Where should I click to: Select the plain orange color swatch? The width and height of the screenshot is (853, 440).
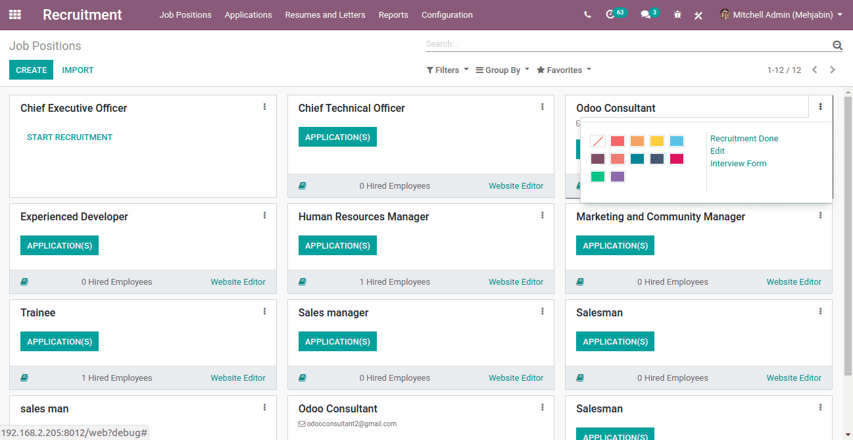pos(637,141)
